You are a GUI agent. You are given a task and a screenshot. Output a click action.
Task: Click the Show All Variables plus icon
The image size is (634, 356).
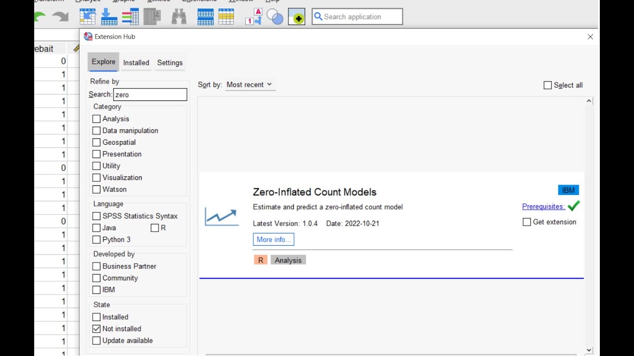click(x=297, y=16)
